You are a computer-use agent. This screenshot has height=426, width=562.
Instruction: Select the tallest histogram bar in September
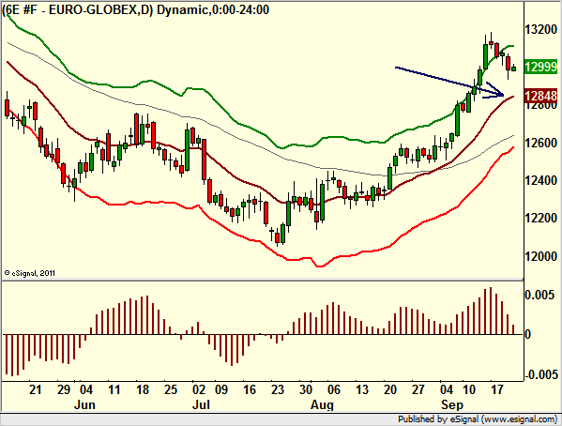tap(491, 311)
